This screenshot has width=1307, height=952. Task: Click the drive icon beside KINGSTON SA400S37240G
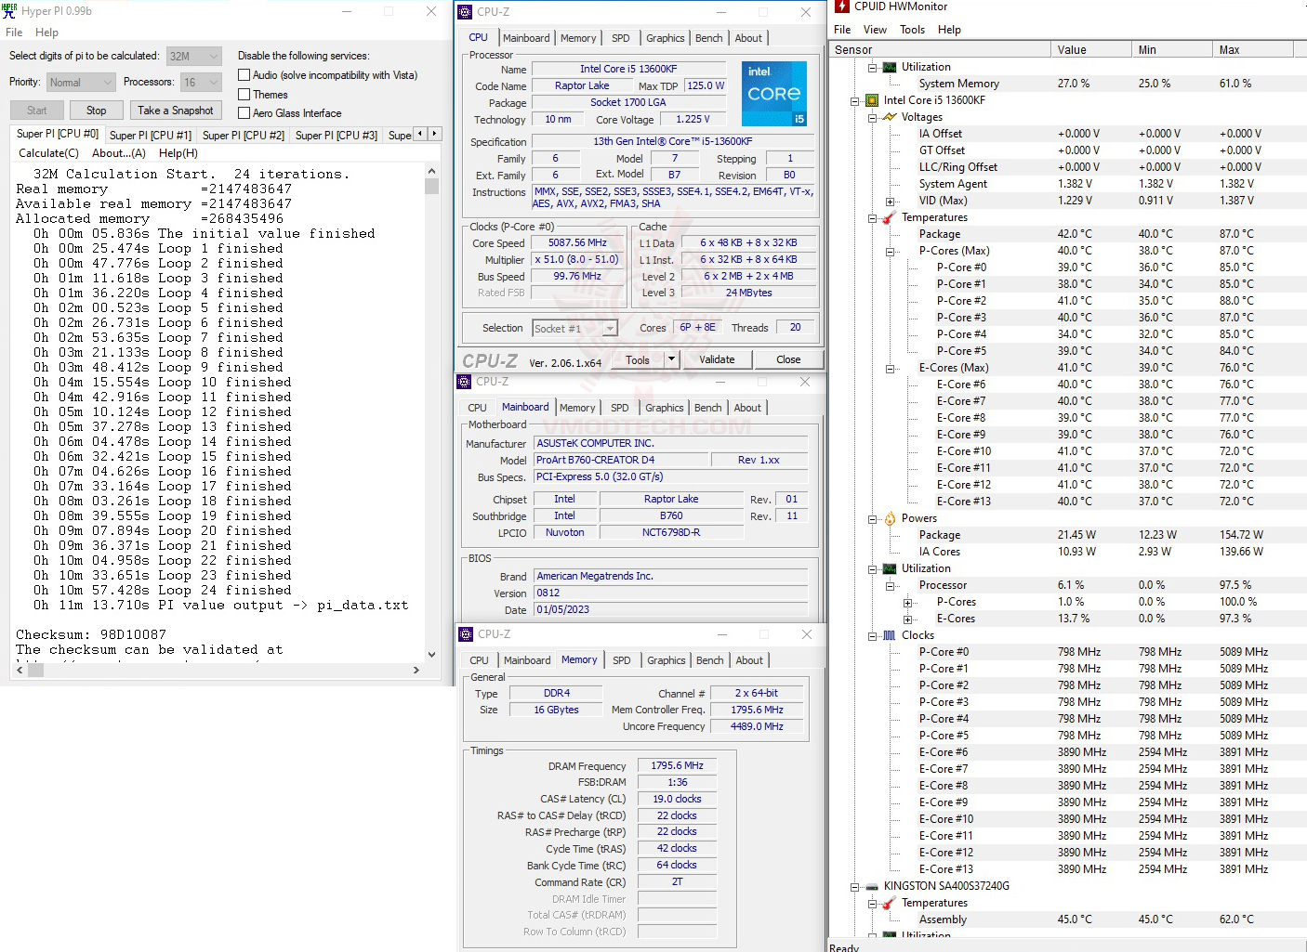point(872,886)
